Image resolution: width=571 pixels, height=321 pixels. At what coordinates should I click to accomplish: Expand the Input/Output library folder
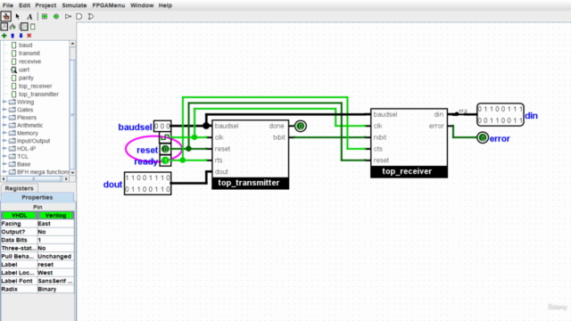pyautogui.click(x=4, y=141)
